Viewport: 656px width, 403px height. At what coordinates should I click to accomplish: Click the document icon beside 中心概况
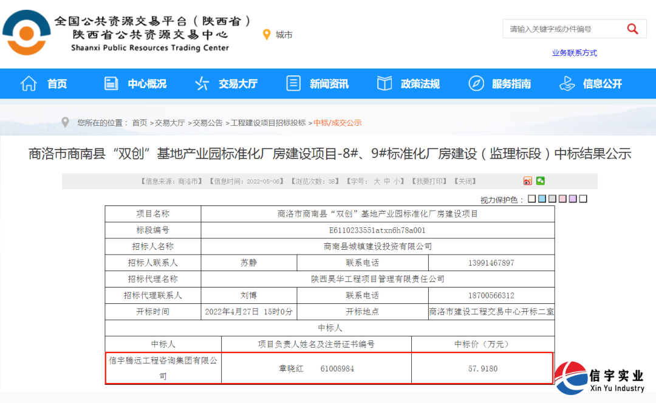[111, 83]
